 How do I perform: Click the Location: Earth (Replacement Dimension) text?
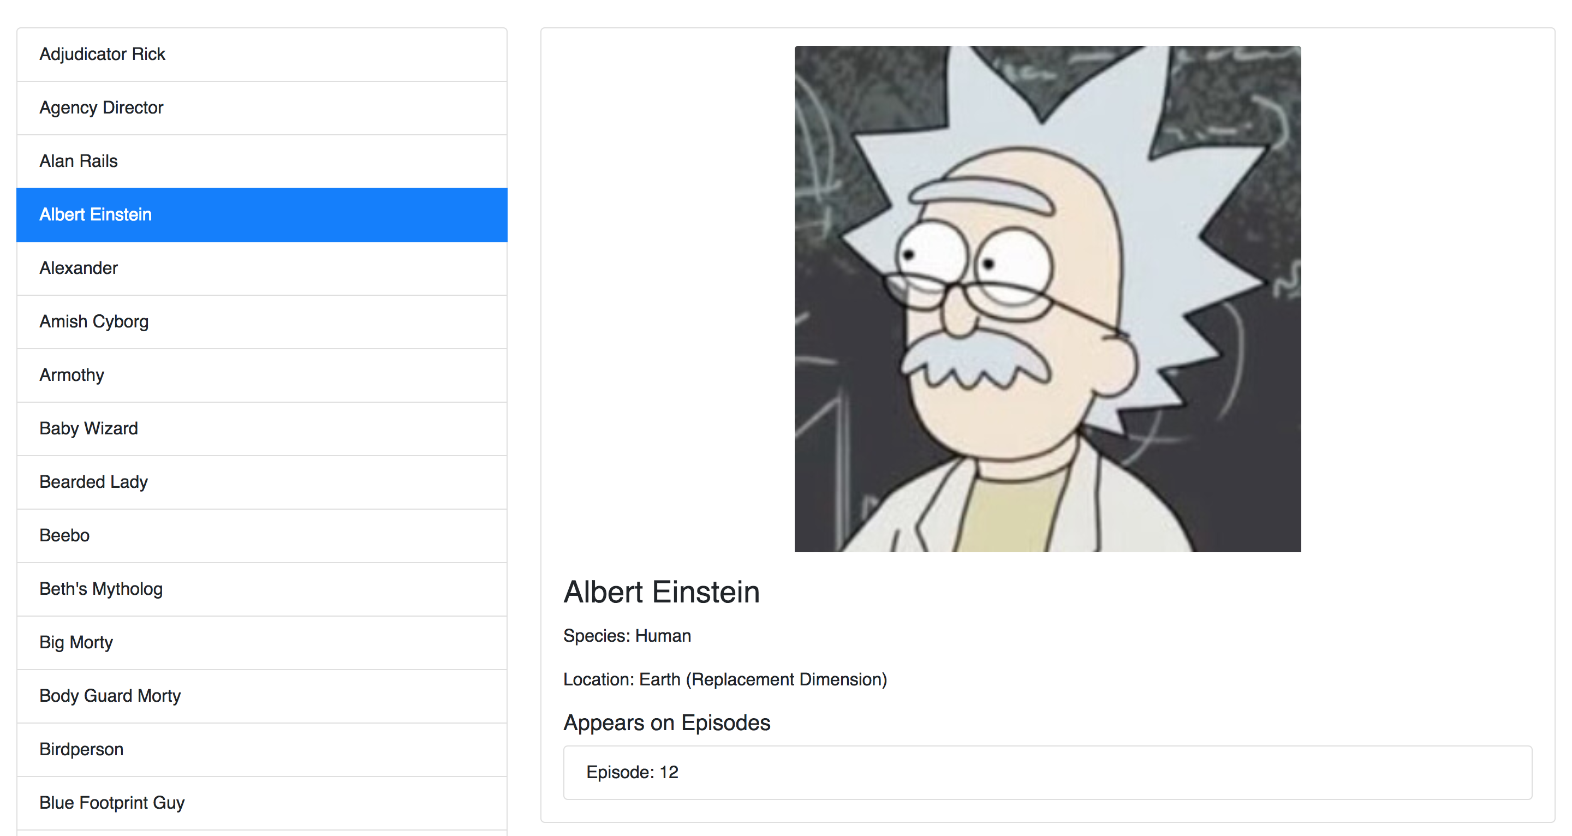click(725, 680)
